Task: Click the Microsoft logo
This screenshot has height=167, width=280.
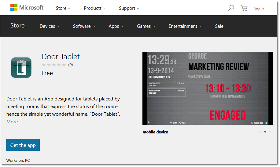Action: (27, 8)
